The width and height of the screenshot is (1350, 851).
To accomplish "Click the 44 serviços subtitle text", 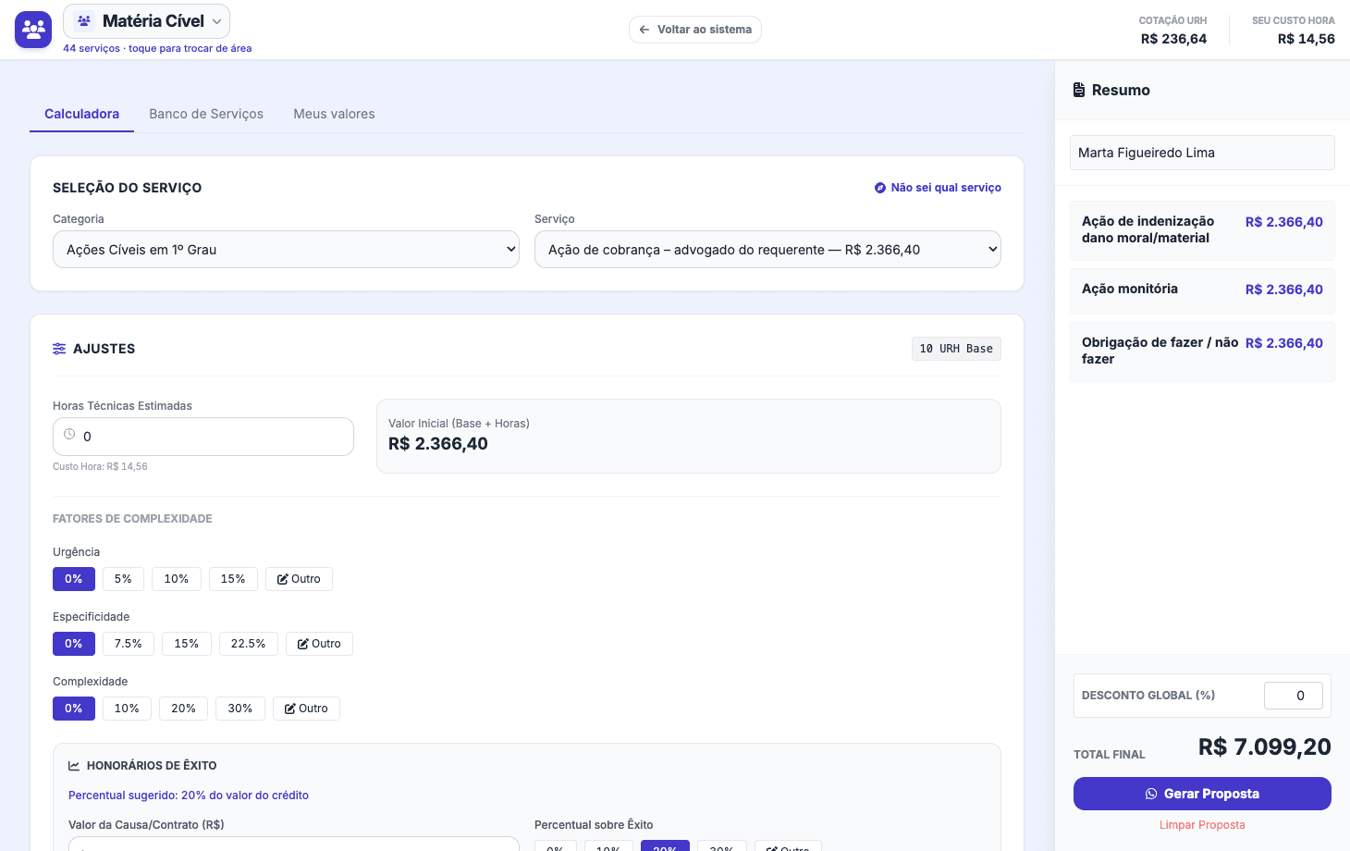I will (157, 48).
